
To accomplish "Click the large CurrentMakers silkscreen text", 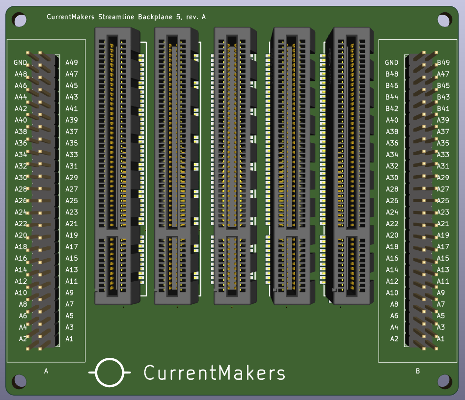I will click(214, 373).
